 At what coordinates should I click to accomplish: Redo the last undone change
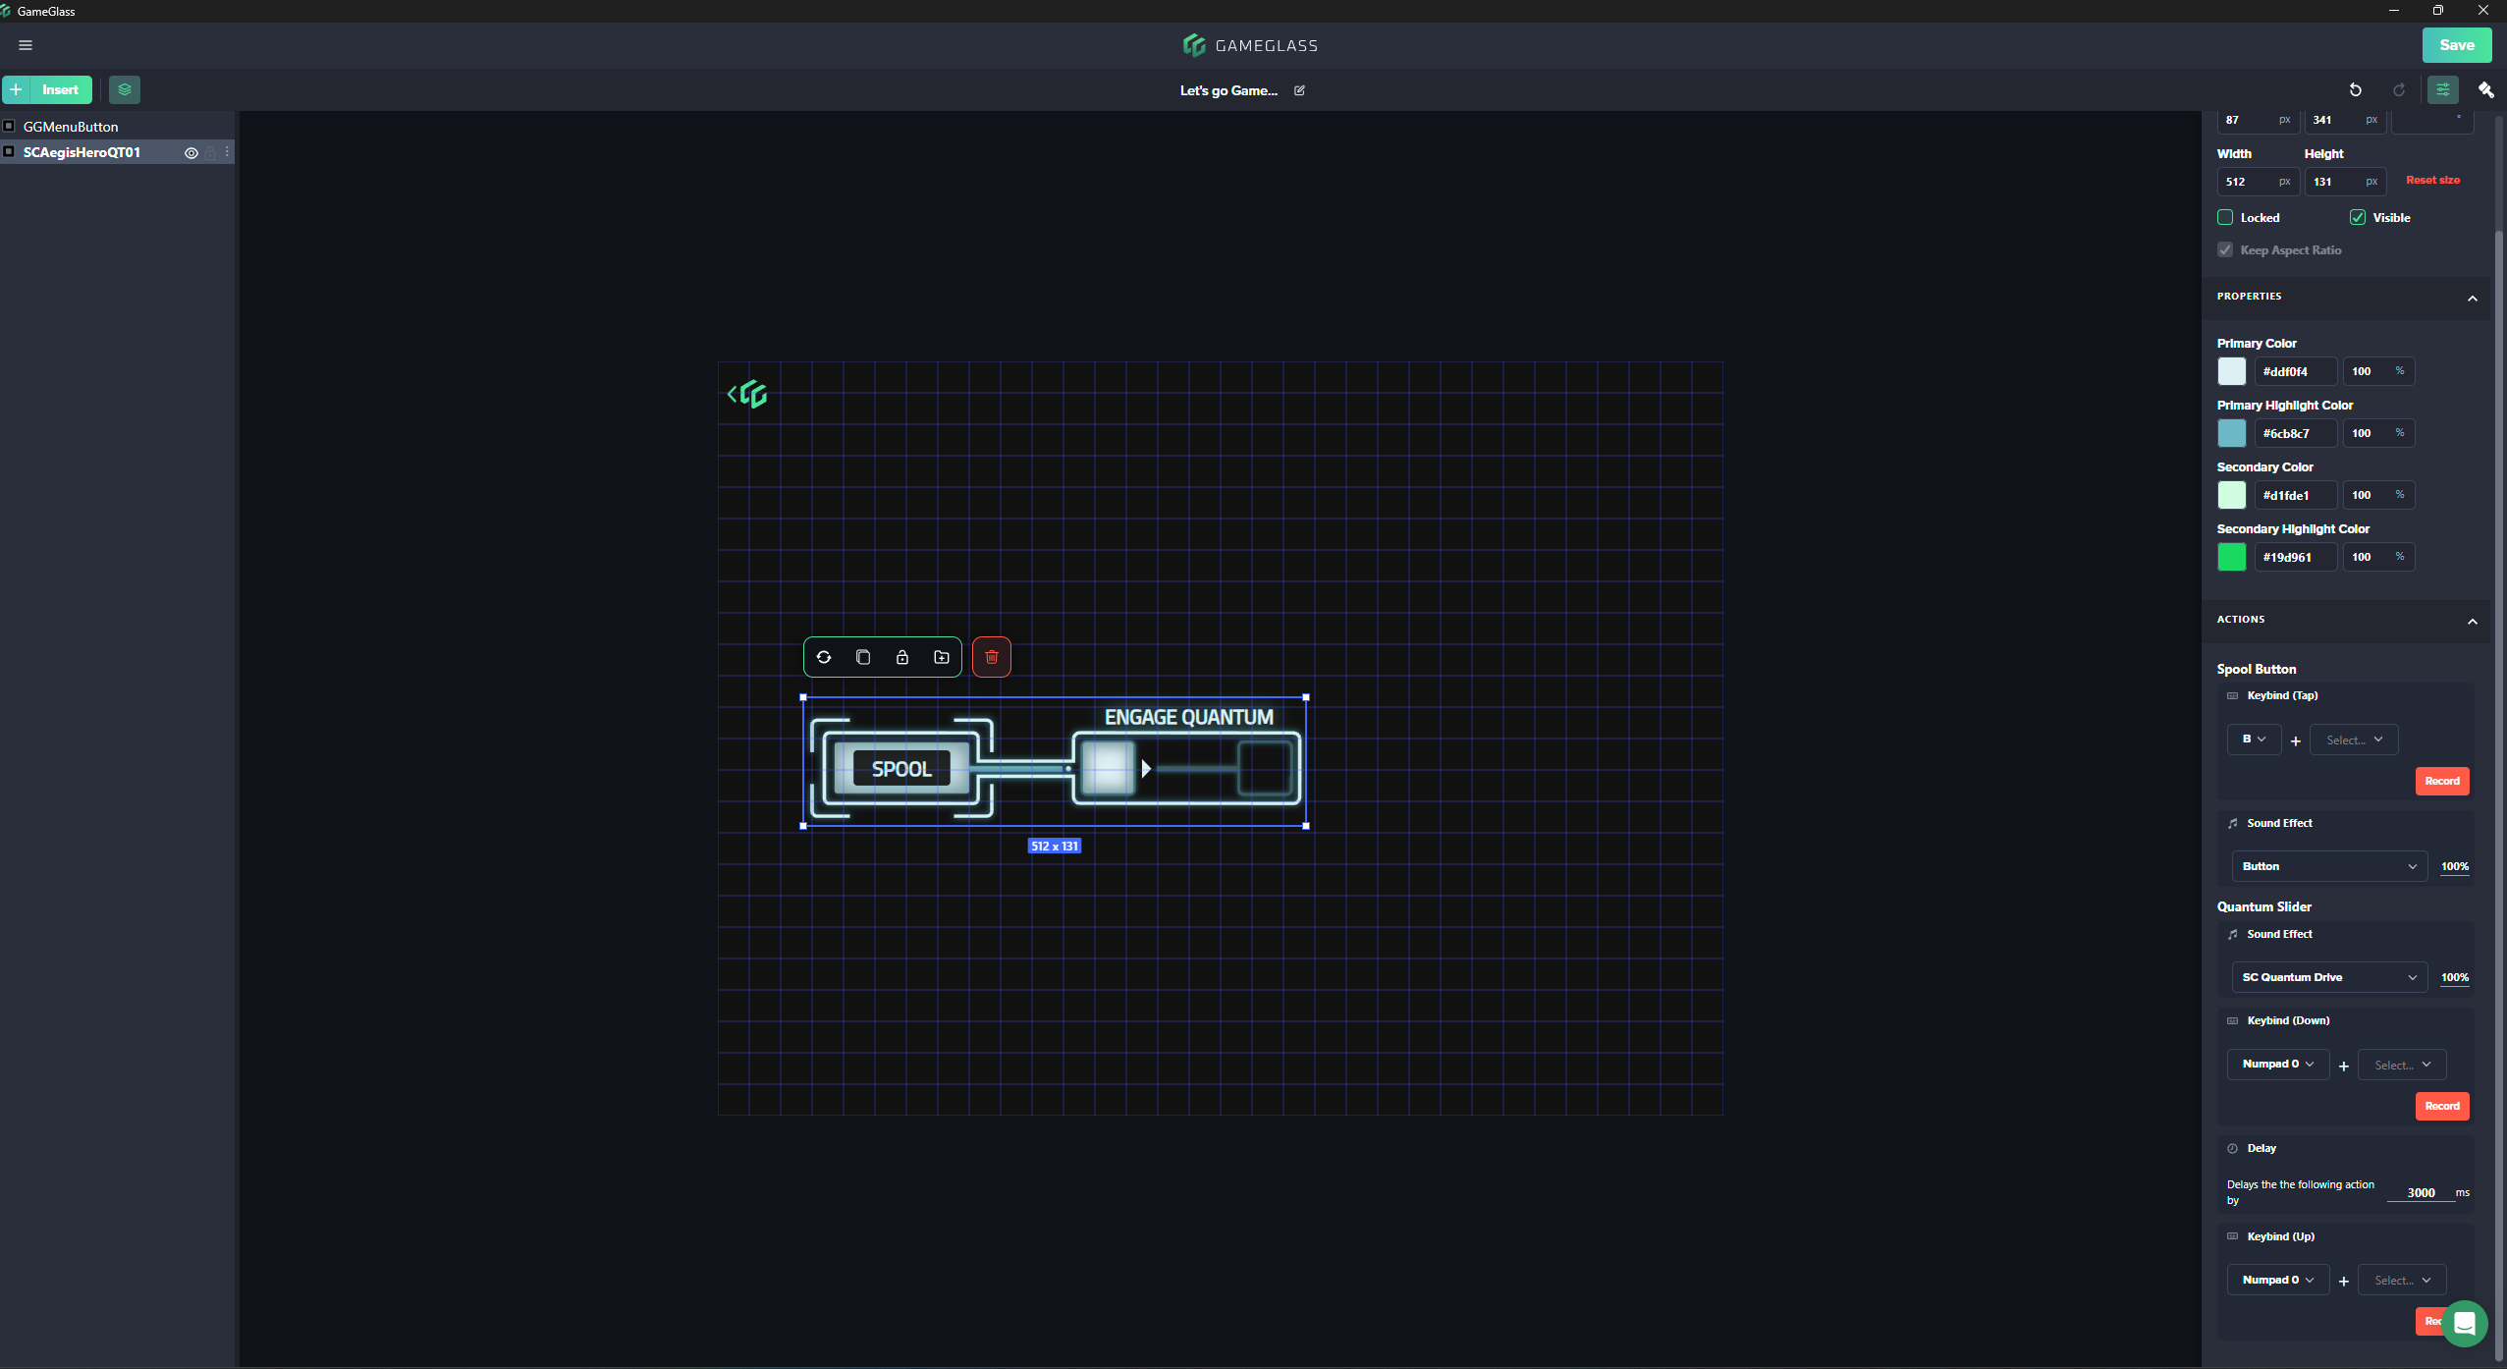(2399, 89)
